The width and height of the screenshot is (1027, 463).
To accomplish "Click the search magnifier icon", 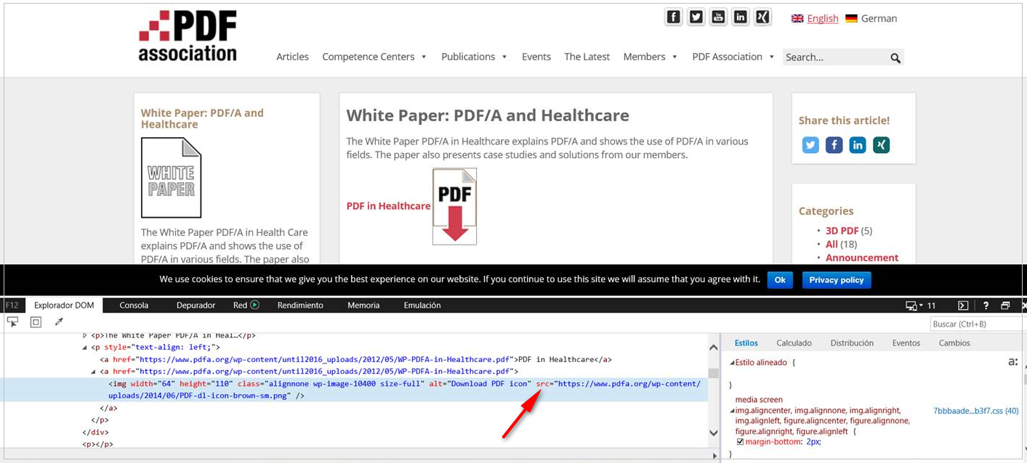I will (895, 58).
